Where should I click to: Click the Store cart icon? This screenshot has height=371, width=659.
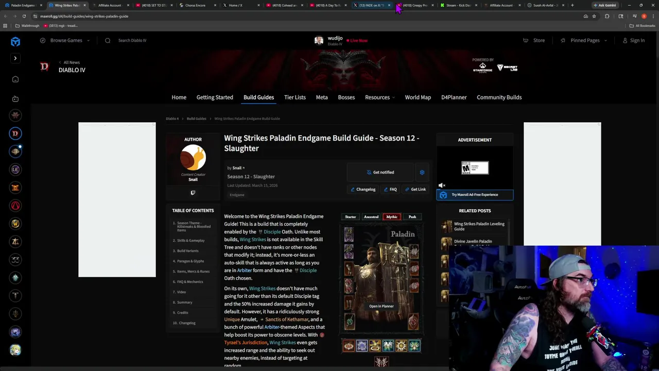coord(526,40)
